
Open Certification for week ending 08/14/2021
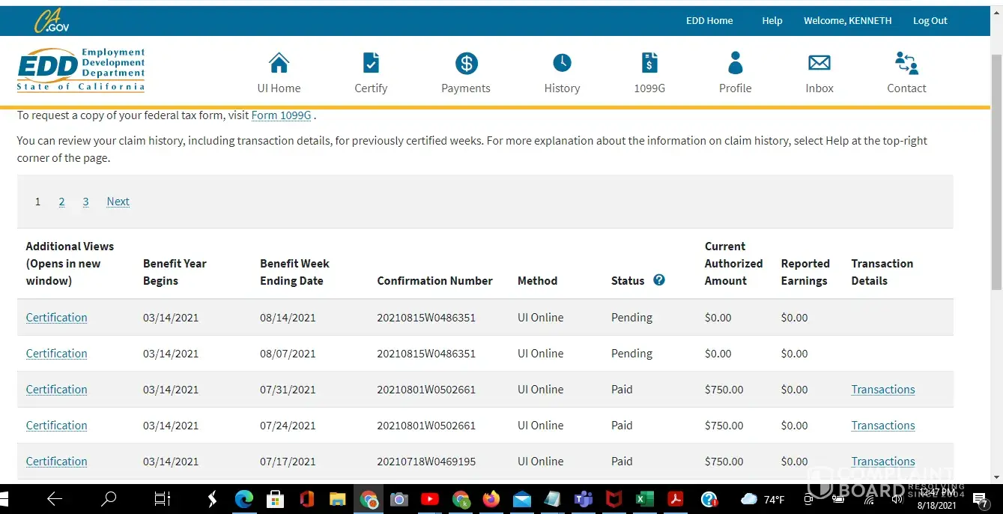coord(57,318)
